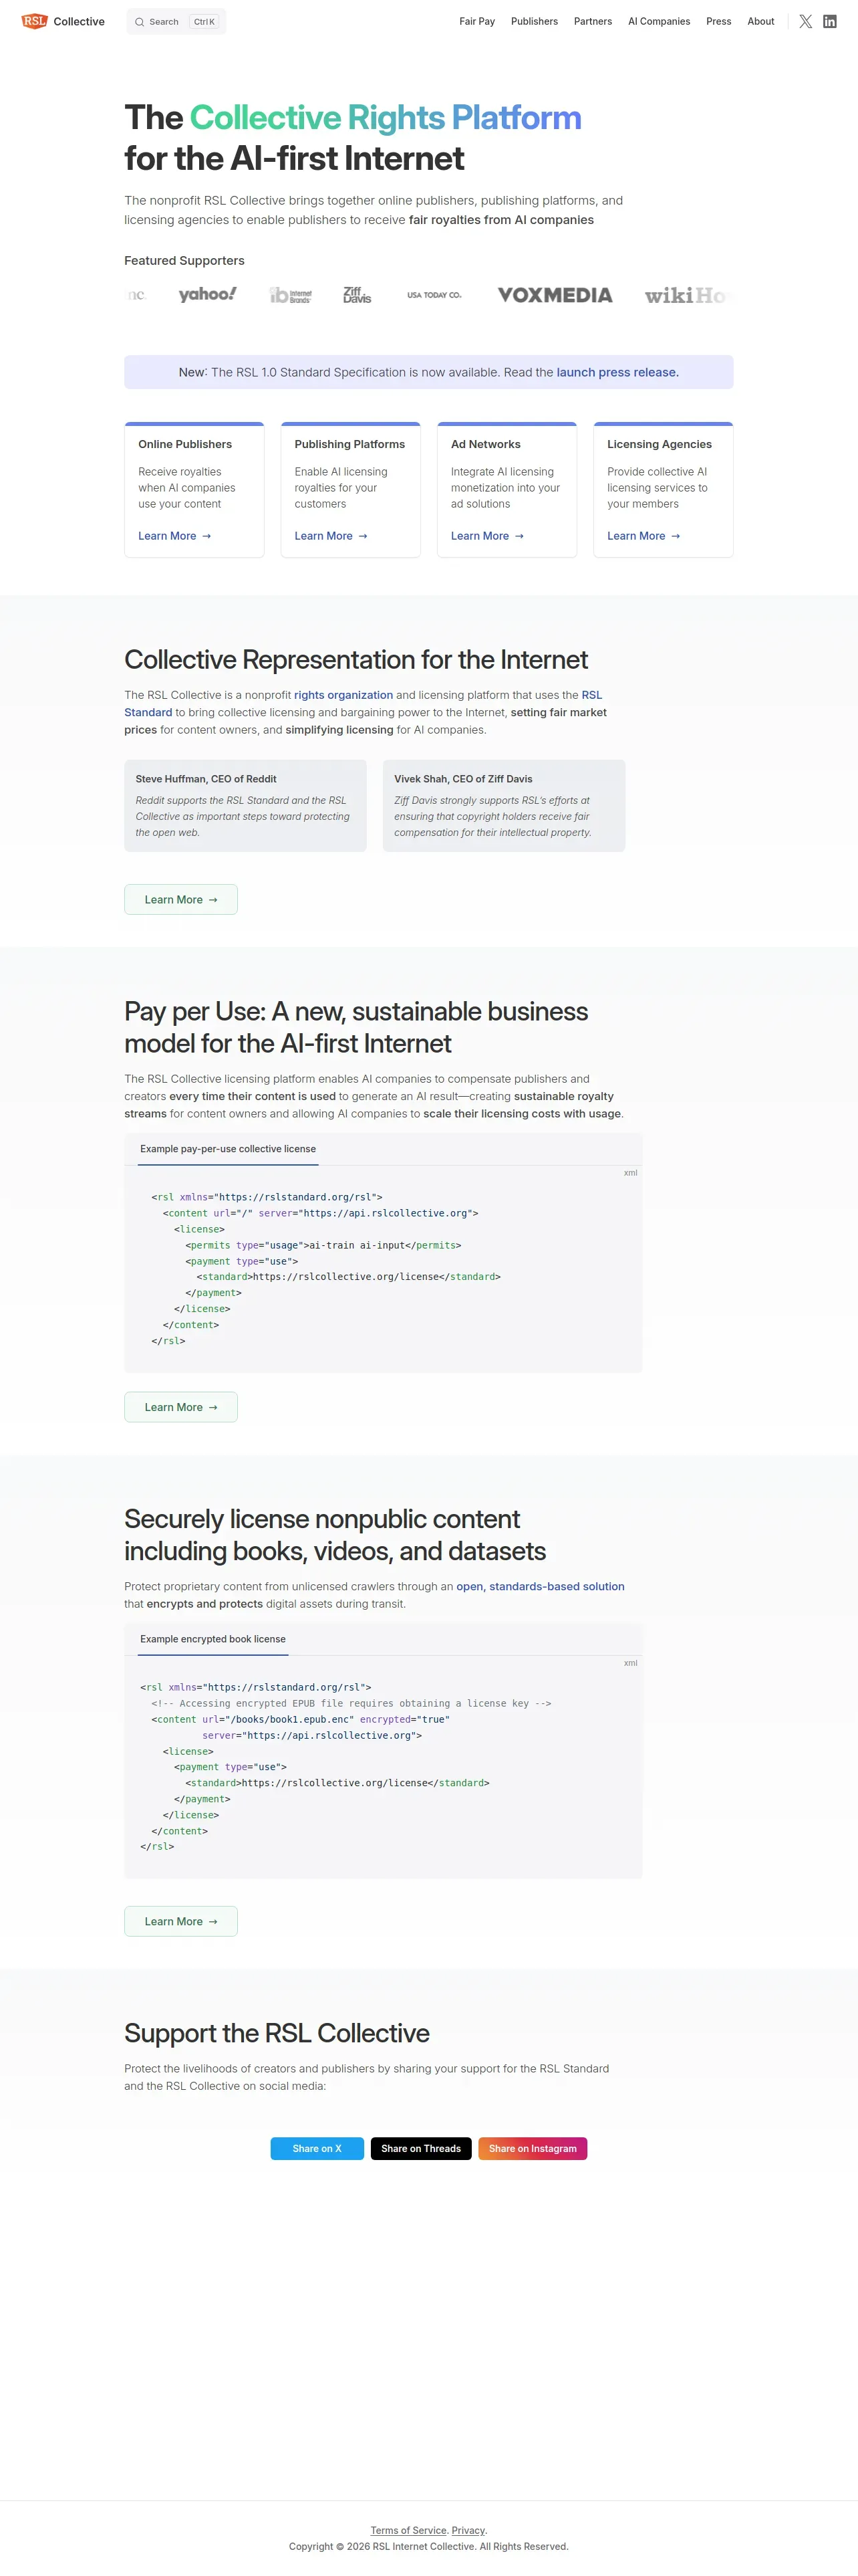This screenshot has width=858, height=2576.
Task: Open the X social media icon
Action: pos(805,21)
